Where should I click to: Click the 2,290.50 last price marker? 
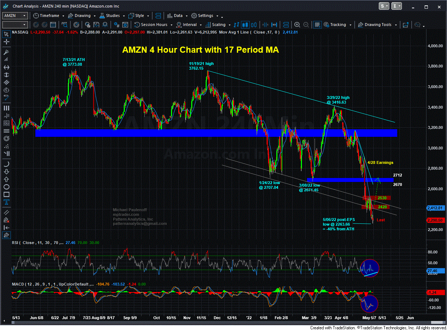click(x=435, y=220)
